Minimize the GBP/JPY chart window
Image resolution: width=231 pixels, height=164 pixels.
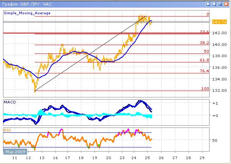(214, 4)
